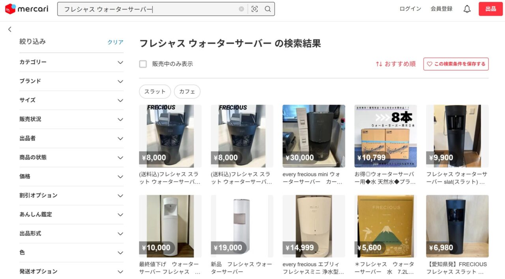The image size is (505, 279).
Task: Click title 'お得◎ウォーターサーバー用◆水 天然水'
Action: tap(384, 178)
